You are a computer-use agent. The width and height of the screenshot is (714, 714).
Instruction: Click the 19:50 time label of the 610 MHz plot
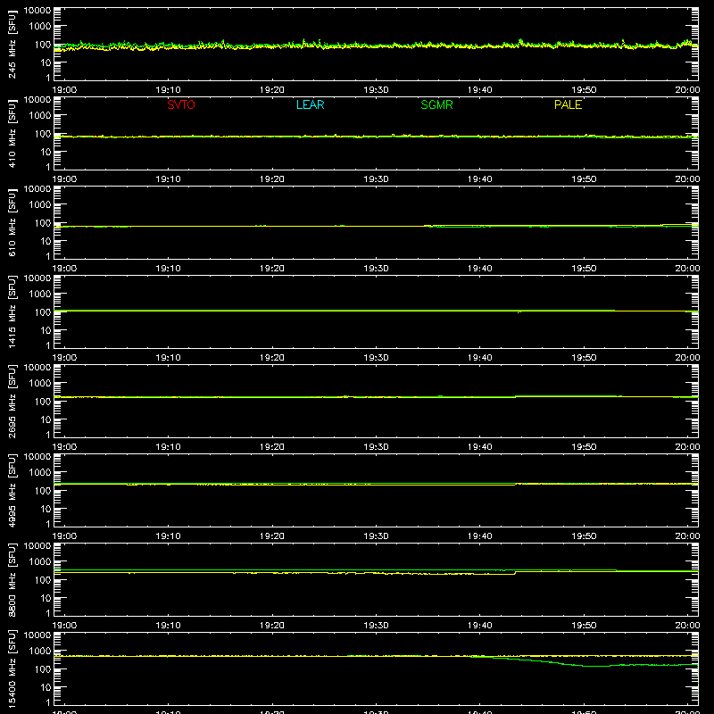584,269
